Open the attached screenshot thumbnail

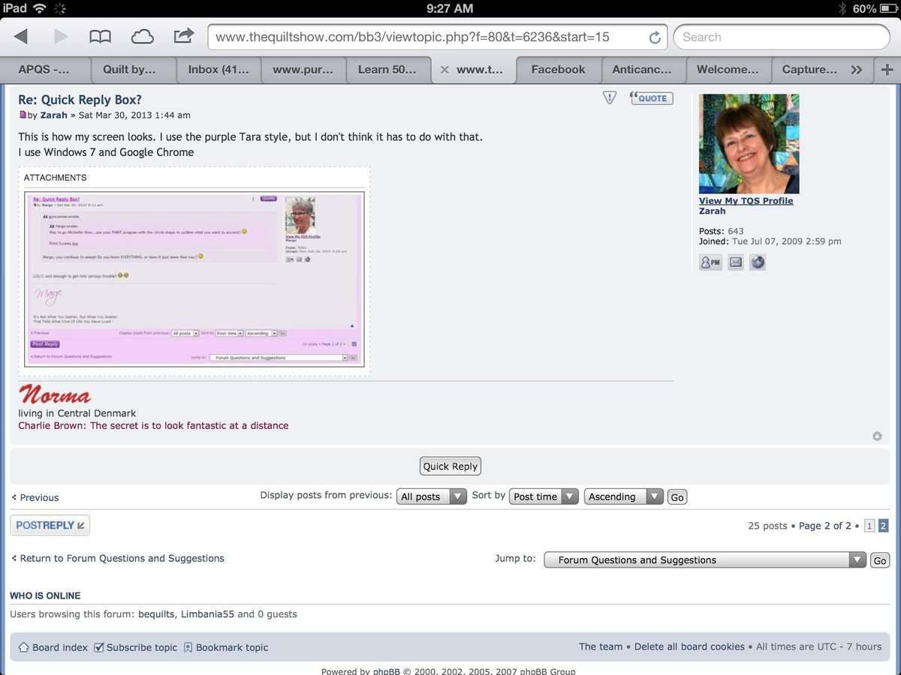(x=194, y=279)
